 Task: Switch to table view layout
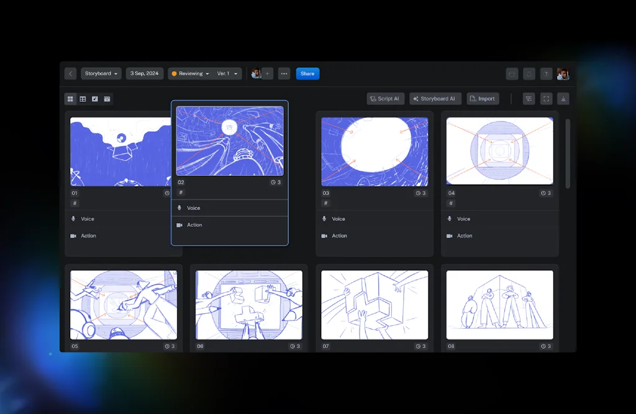(x=83, y=99)
